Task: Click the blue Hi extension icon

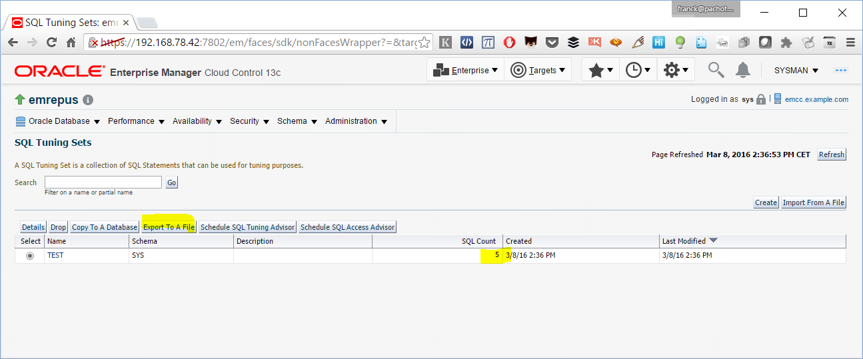Action: [658, 42]
